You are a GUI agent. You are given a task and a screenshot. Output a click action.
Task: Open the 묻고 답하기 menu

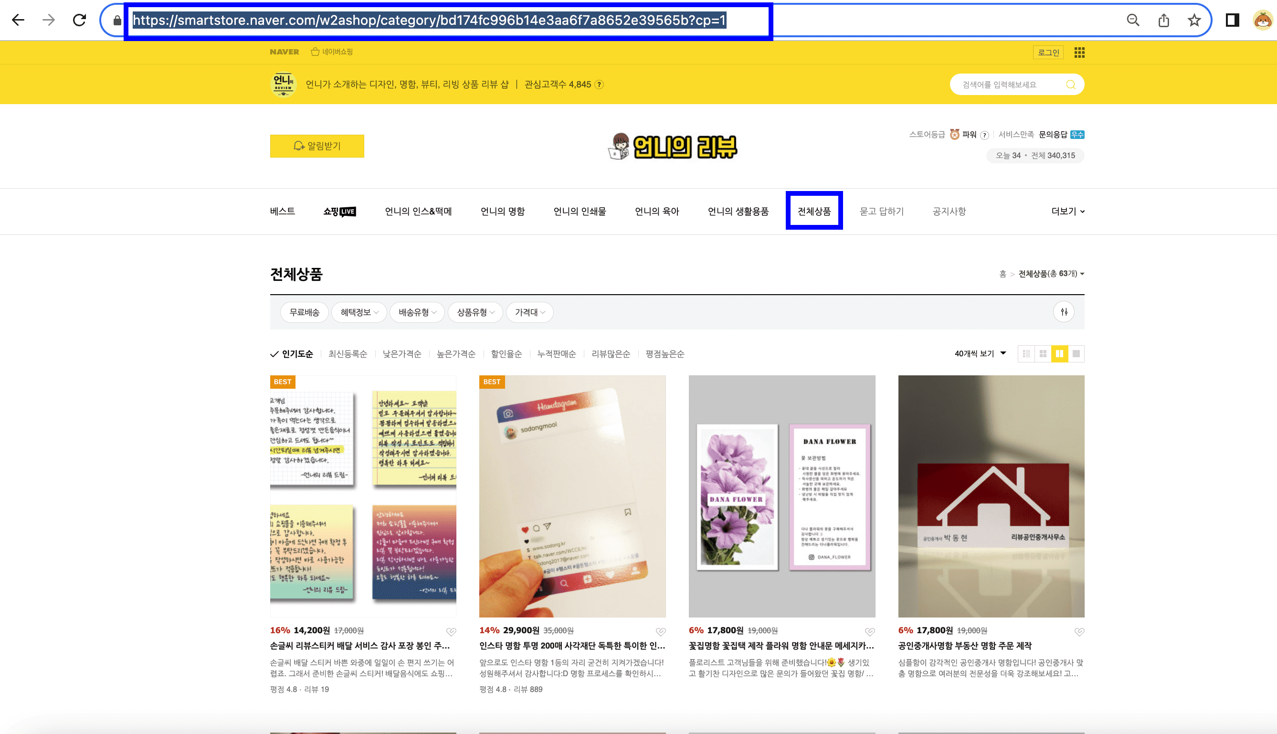click(x=881, y=211)
